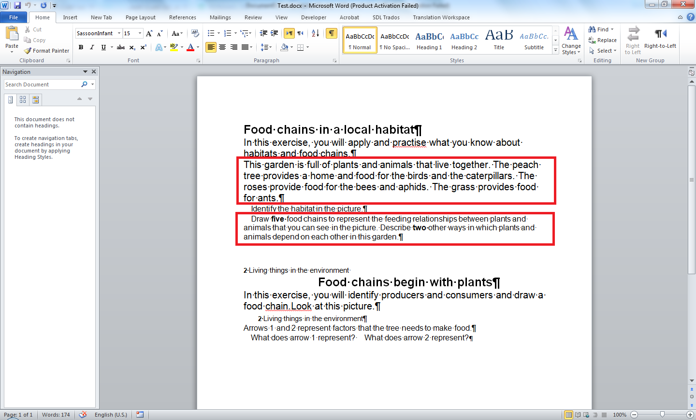This screenshot has height=420, width=696.
Task: Open Paragraph dialog launcher
Action: click(335, 61)
